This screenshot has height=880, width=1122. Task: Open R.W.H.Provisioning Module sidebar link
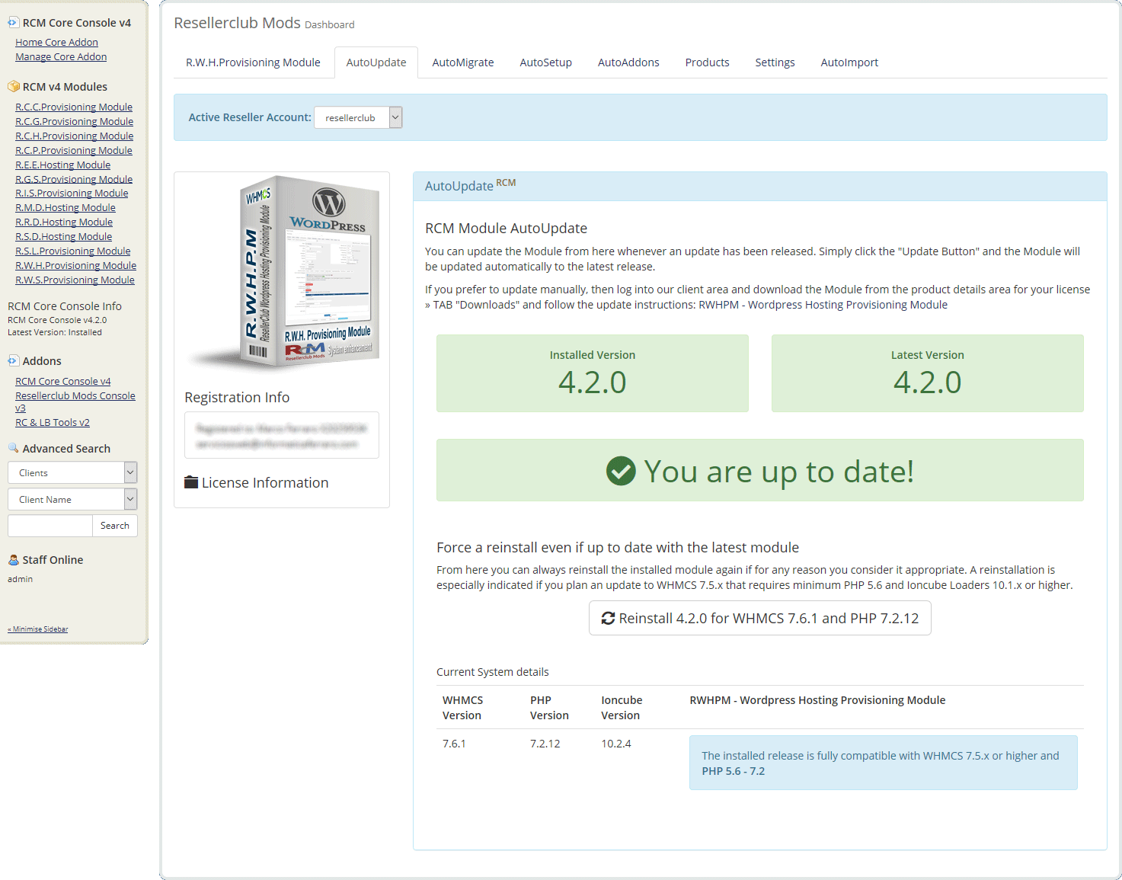(x=76, y=266)
